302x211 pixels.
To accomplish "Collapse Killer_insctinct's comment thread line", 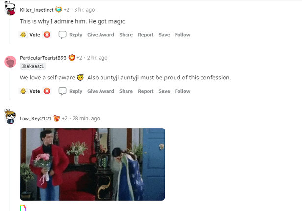I will pyautogui.click(x=10, y=30).
